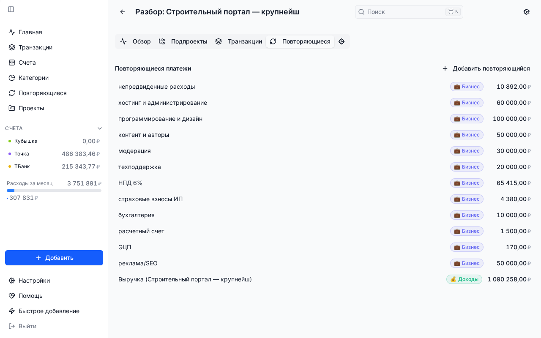
Task: Click Добавить повторяющийся
Action: [486, 68]
